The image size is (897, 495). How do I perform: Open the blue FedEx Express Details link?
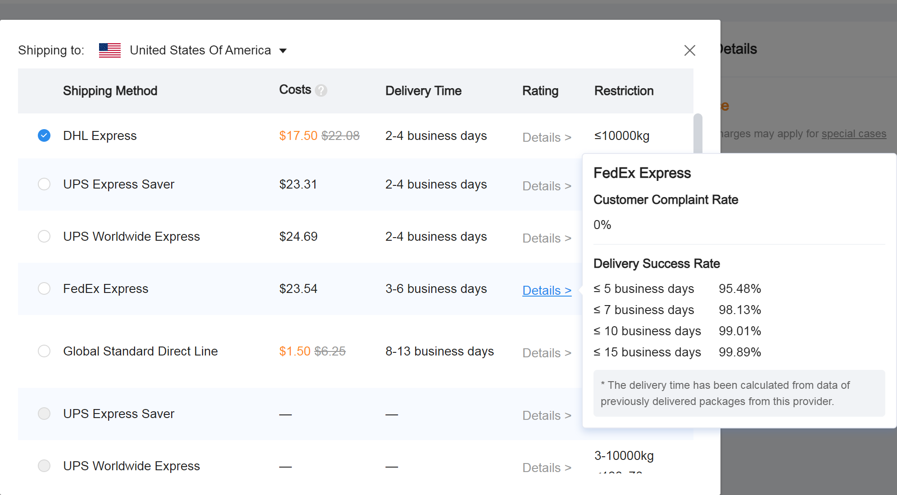(546, 290)
